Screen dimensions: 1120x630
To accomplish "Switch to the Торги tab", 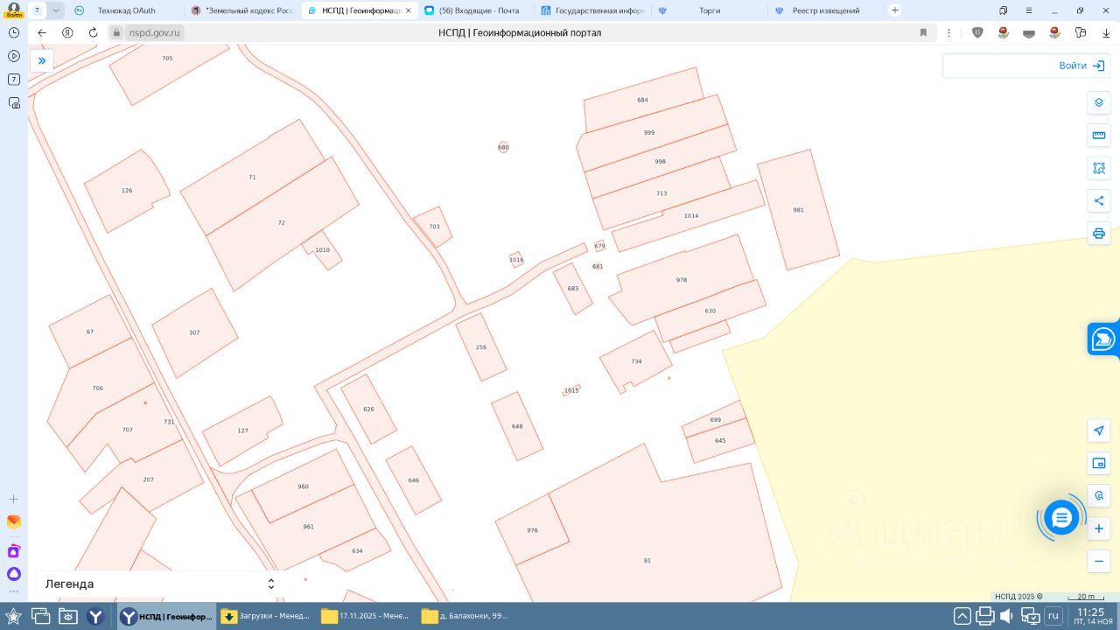I will click(710, 10).
